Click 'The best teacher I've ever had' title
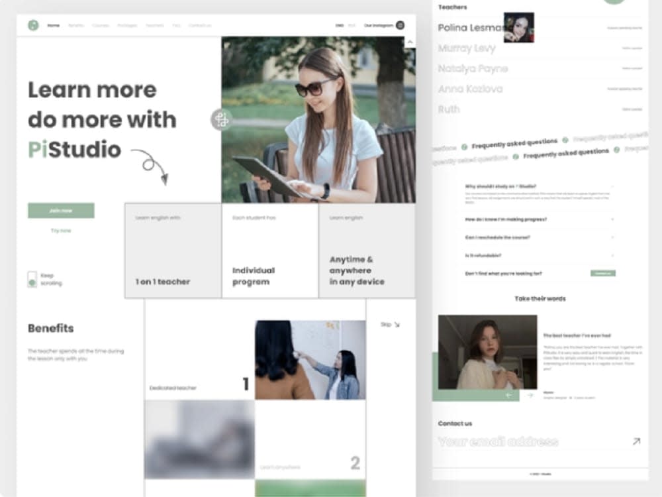Viewport: 662px width, 497px height. pos(577,335)
